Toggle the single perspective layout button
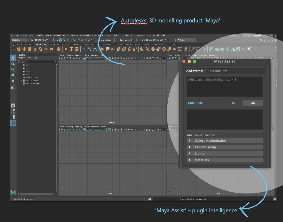283x222 pixels. point(13,106)
